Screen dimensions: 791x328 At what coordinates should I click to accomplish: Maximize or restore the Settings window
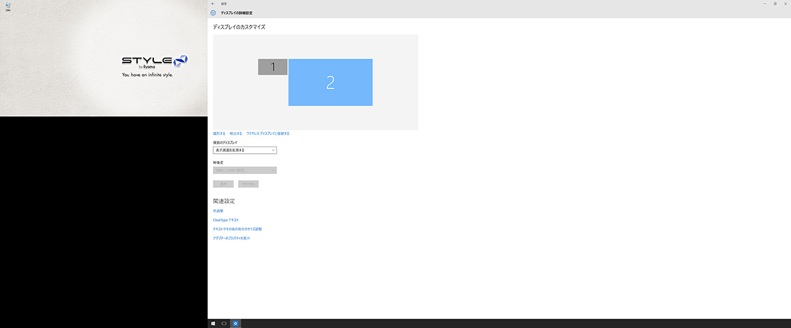pos(775,4)
